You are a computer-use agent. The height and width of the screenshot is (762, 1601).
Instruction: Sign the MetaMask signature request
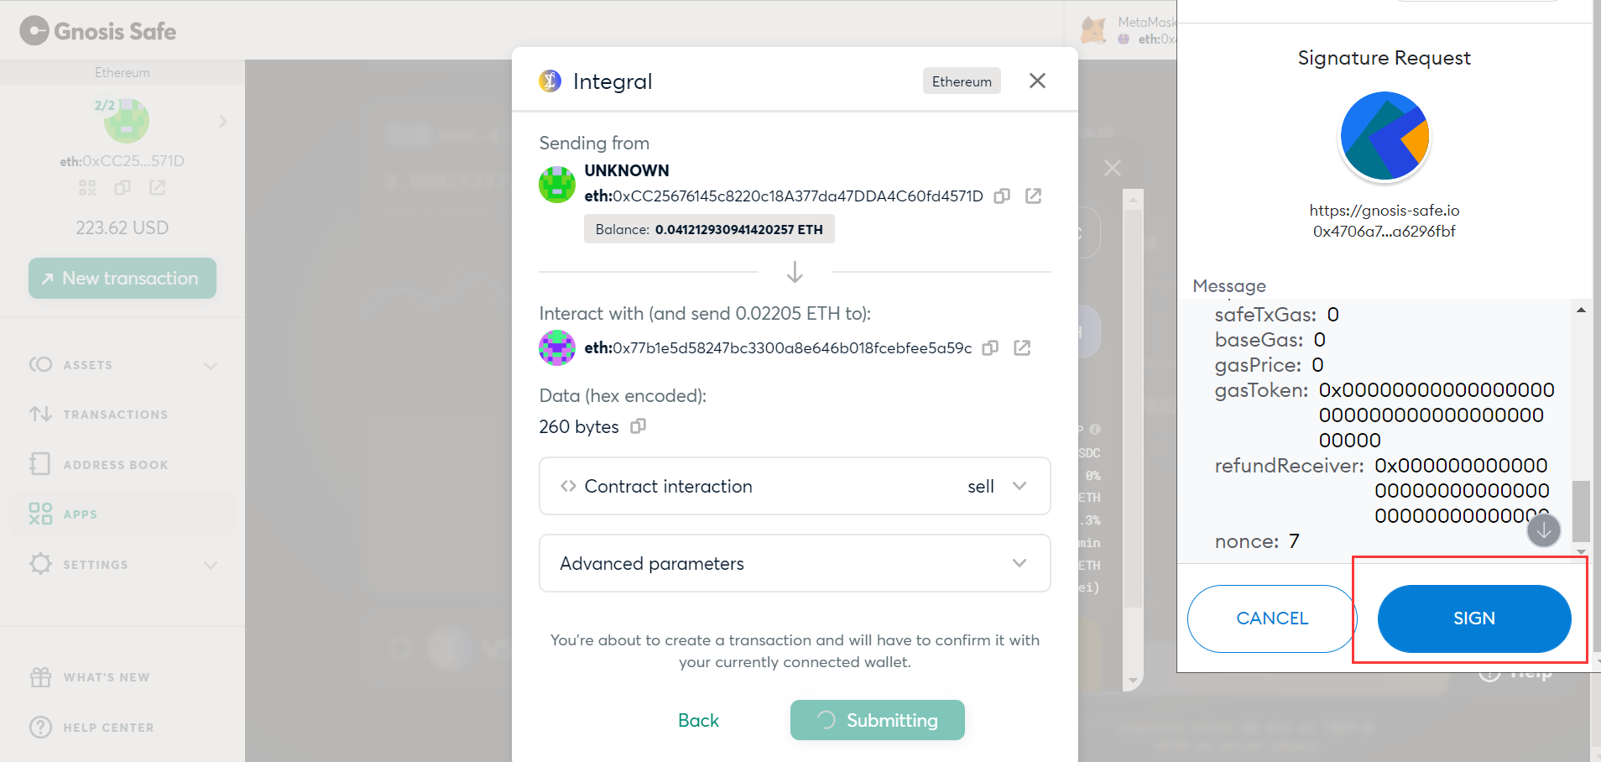point(1474,618)
